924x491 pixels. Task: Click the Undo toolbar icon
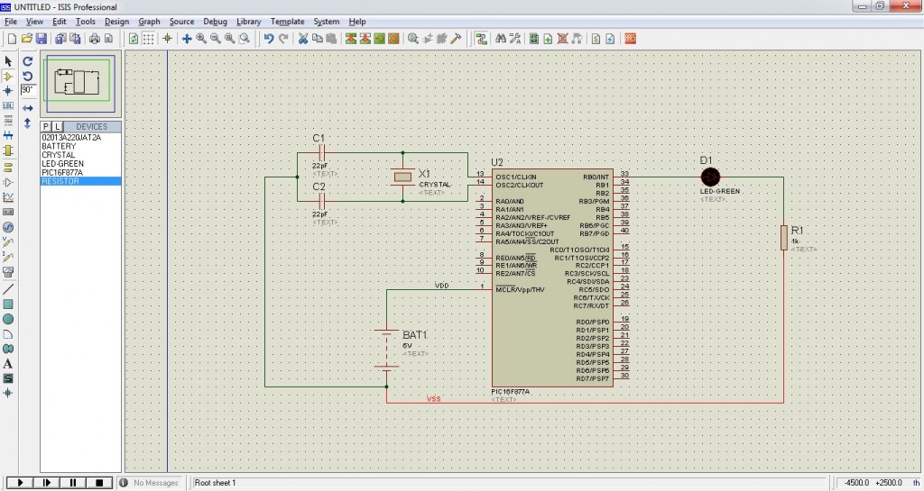268,39
